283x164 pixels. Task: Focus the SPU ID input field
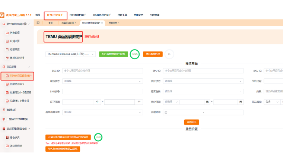tap(203, 71)
